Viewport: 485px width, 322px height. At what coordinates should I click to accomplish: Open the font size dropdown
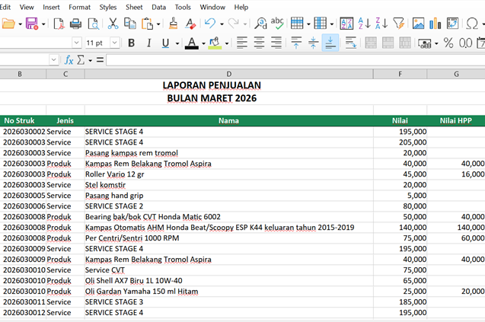click(x=116, y=43)
